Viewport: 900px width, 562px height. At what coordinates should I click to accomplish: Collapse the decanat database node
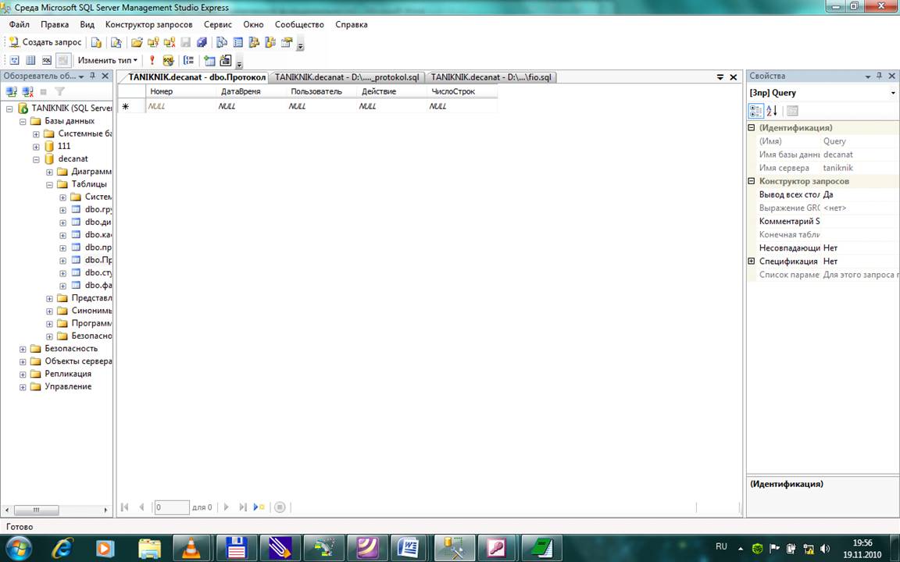(x=36, y=159)
